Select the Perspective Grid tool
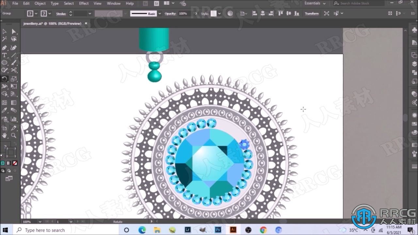 [14, 94]
